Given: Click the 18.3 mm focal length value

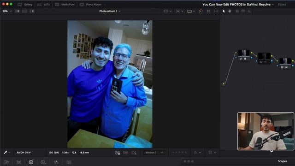Looking at the screenshot, I should click(x=84, y=153).
